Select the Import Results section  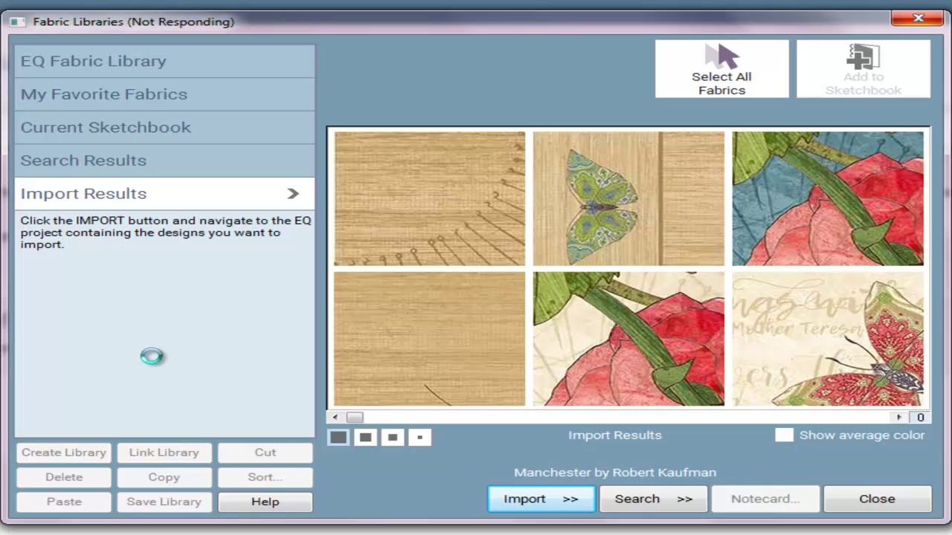tap(164, 193)
